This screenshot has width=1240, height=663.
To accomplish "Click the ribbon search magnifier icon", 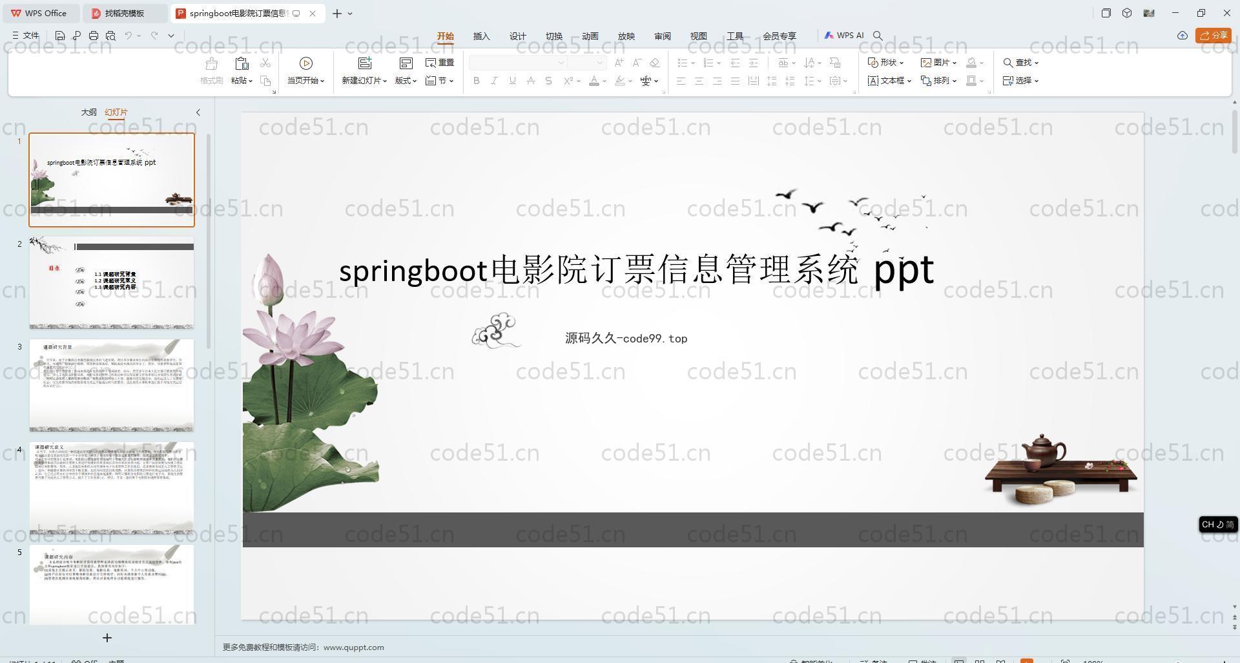I will click(x=878, y=36).
